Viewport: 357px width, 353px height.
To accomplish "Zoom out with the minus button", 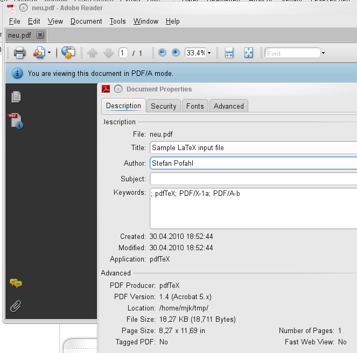I will coord(162,53).
